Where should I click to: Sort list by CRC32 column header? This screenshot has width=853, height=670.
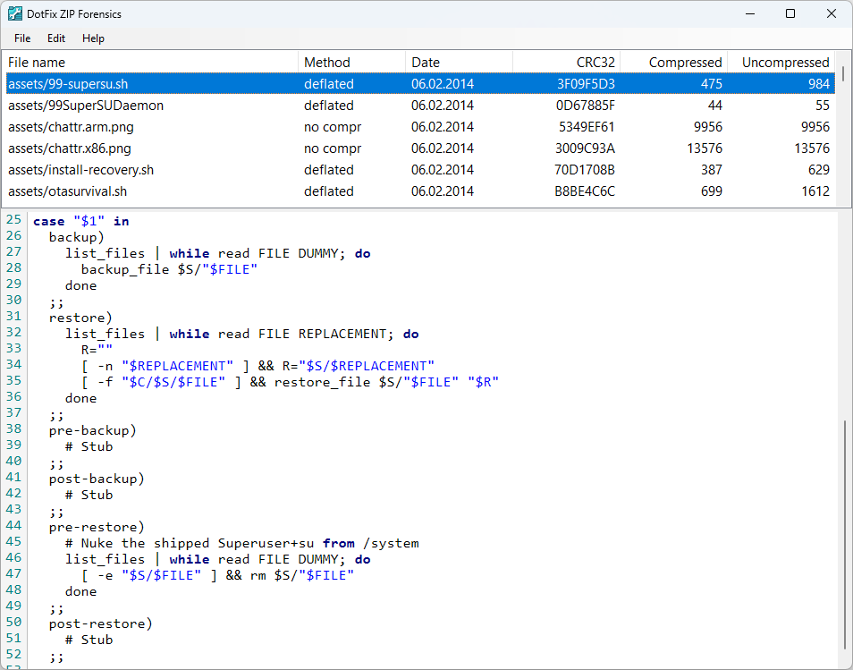(566, 62)
